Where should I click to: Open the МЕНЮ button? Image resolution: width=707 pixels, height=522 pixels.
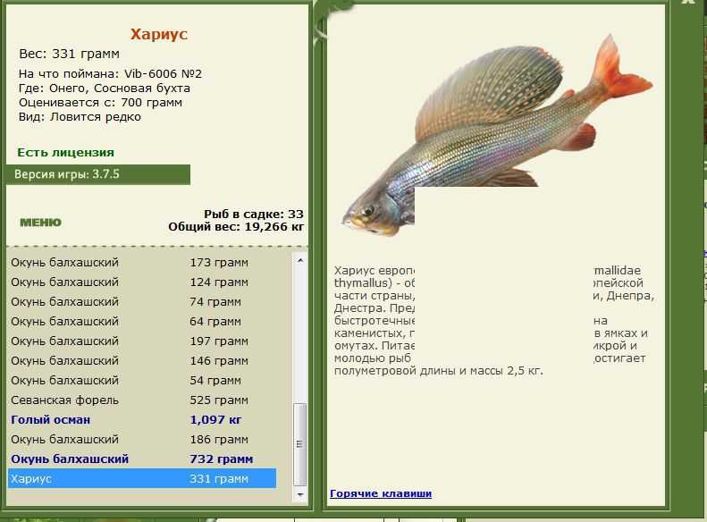40,223
